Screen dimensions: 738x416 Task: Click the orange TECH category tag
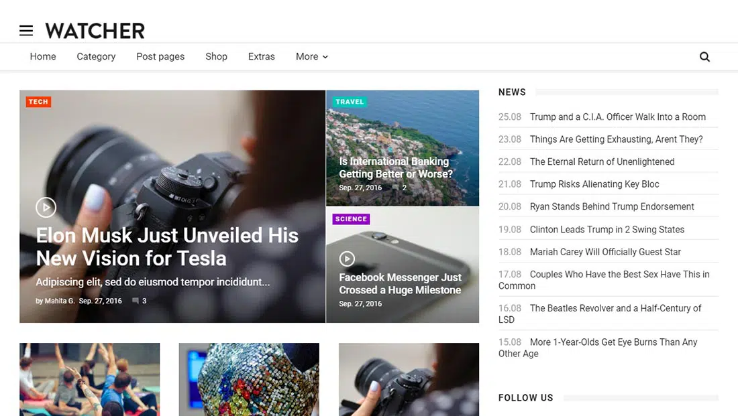tap(38, 102)
